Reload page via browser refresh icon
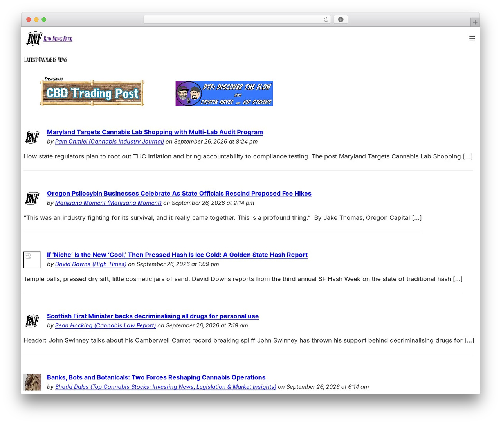This screenshot has height=424, width=501. (326, 20)
